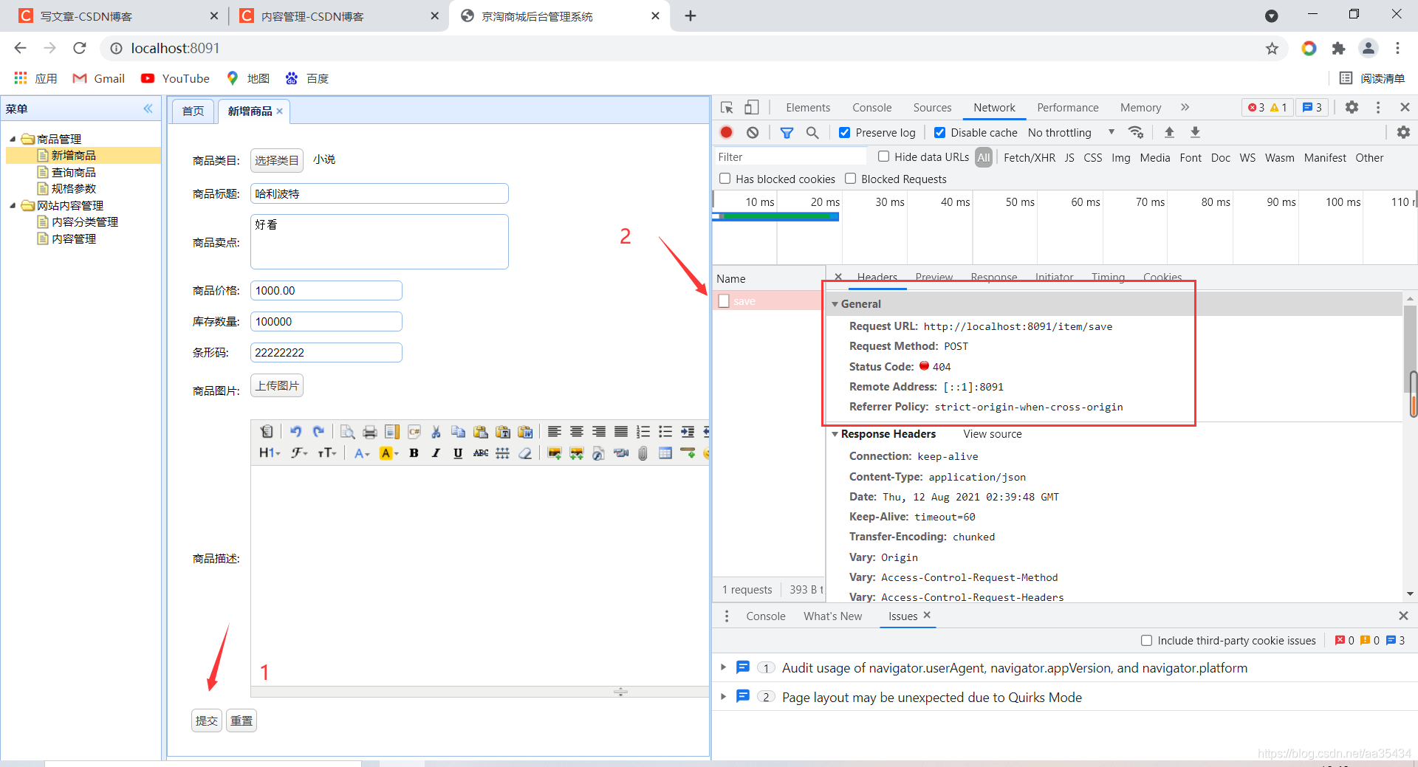
Task: Insert an image using the editor image icon
Action: click(x=555, y=453)
